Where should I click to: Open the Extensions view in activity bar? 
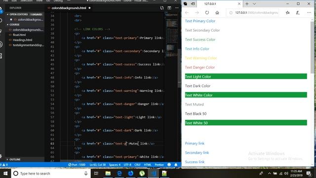point(1,56)
